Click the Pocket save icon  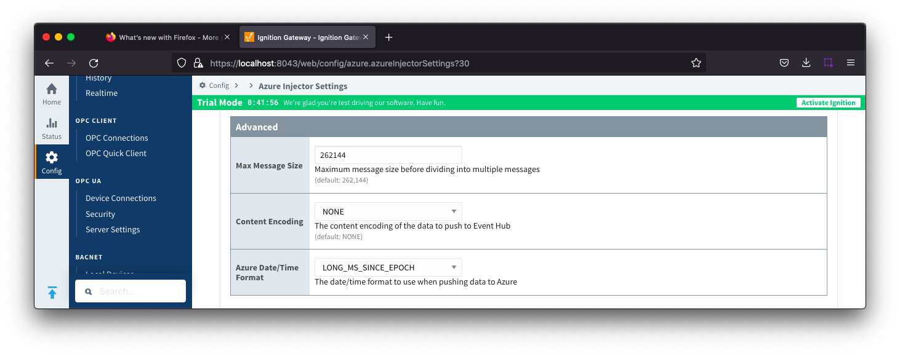pos(784,63)
